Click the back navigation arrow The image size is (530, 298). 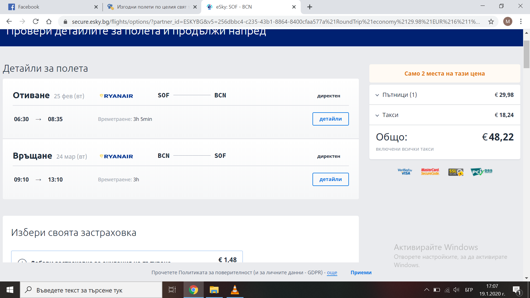point(9,22)
